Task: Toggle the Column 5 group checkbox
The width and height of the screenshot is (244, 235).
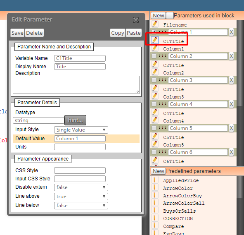Action: [154, 128]
